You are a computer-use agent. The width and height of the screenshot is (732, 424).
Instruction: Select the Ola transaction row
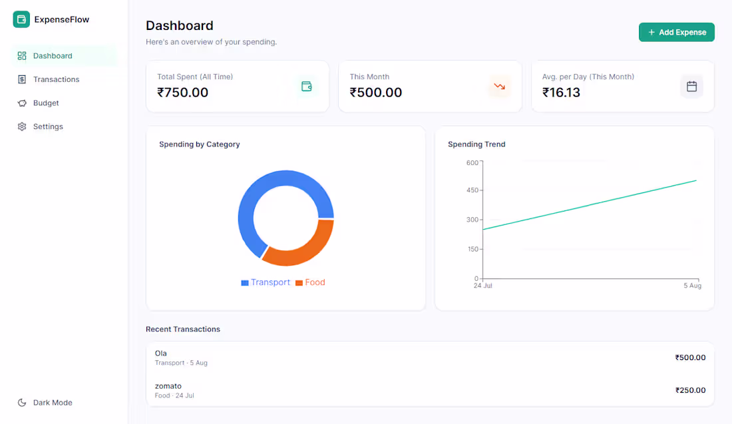430,357
